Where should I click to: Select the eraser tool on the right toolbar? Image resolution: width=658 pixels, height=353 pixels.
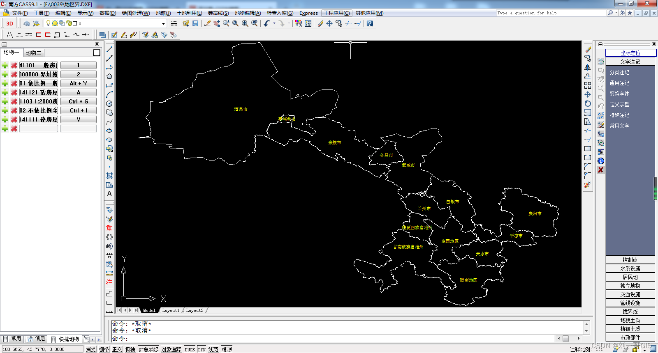tap(588, 49)
